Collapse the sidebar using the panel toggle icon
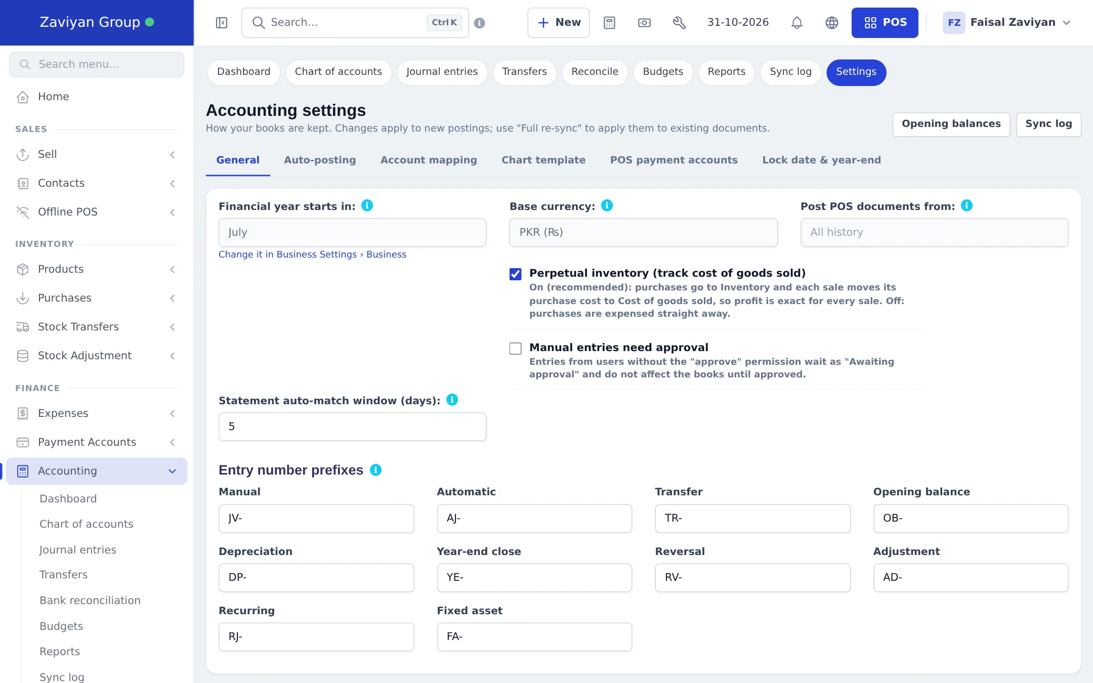Image resolution: width=1093 pixels, height=683 pixels. (x=222, y=23)
